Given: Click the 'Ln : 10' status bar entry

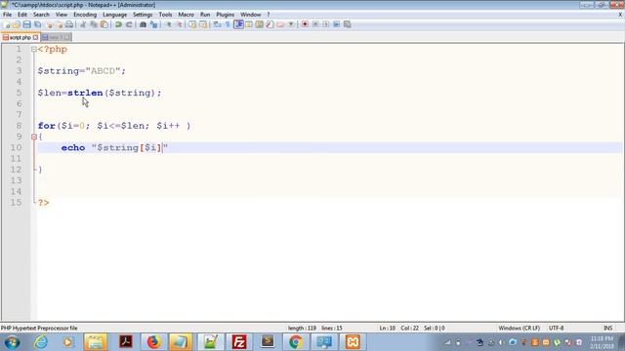Looking at the screenshot, I should pyautogui.click(x=387, y=329).
